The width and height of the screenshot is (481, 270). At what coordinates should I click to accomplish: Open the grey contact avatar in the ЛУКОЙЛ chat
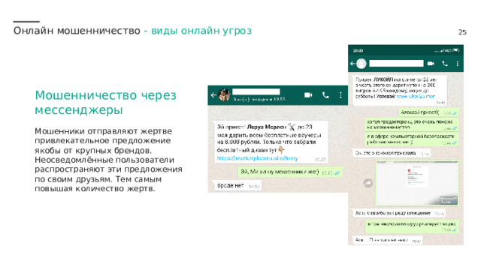point(362,63)
